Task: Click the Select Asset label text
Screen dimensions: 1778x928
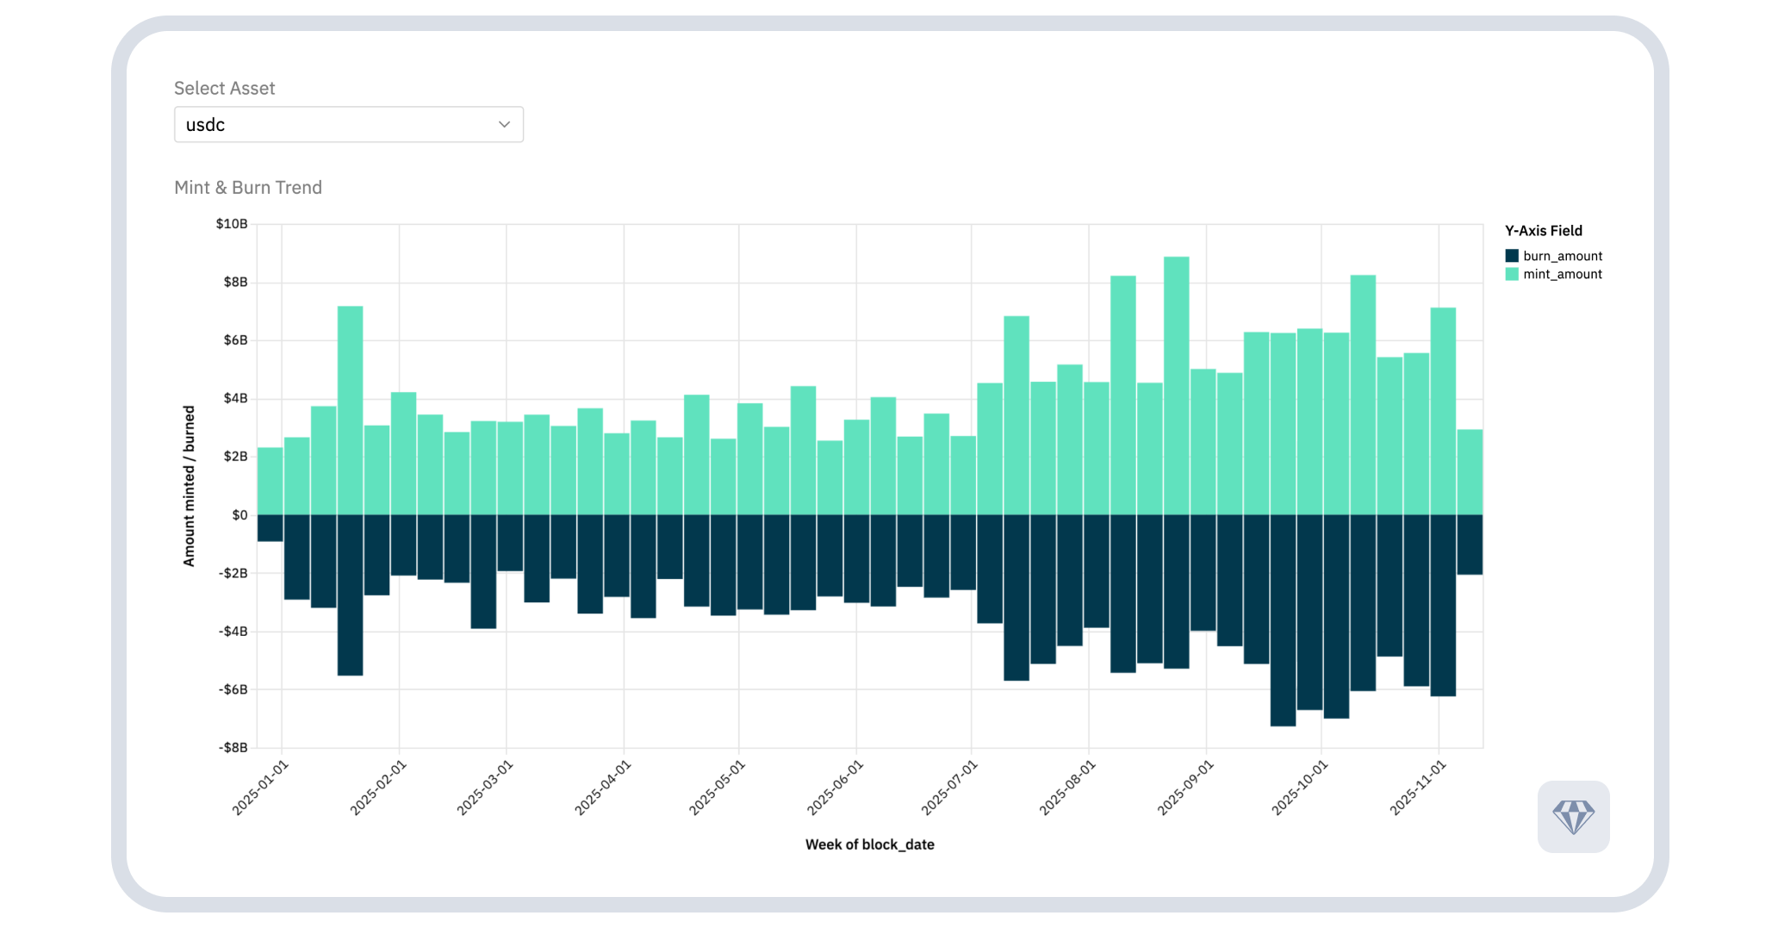Action: point(224,88)
